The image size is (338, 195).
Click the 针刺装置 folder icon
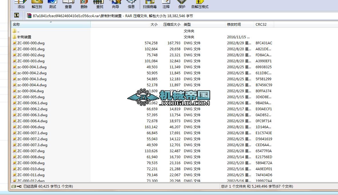(15, 37)
